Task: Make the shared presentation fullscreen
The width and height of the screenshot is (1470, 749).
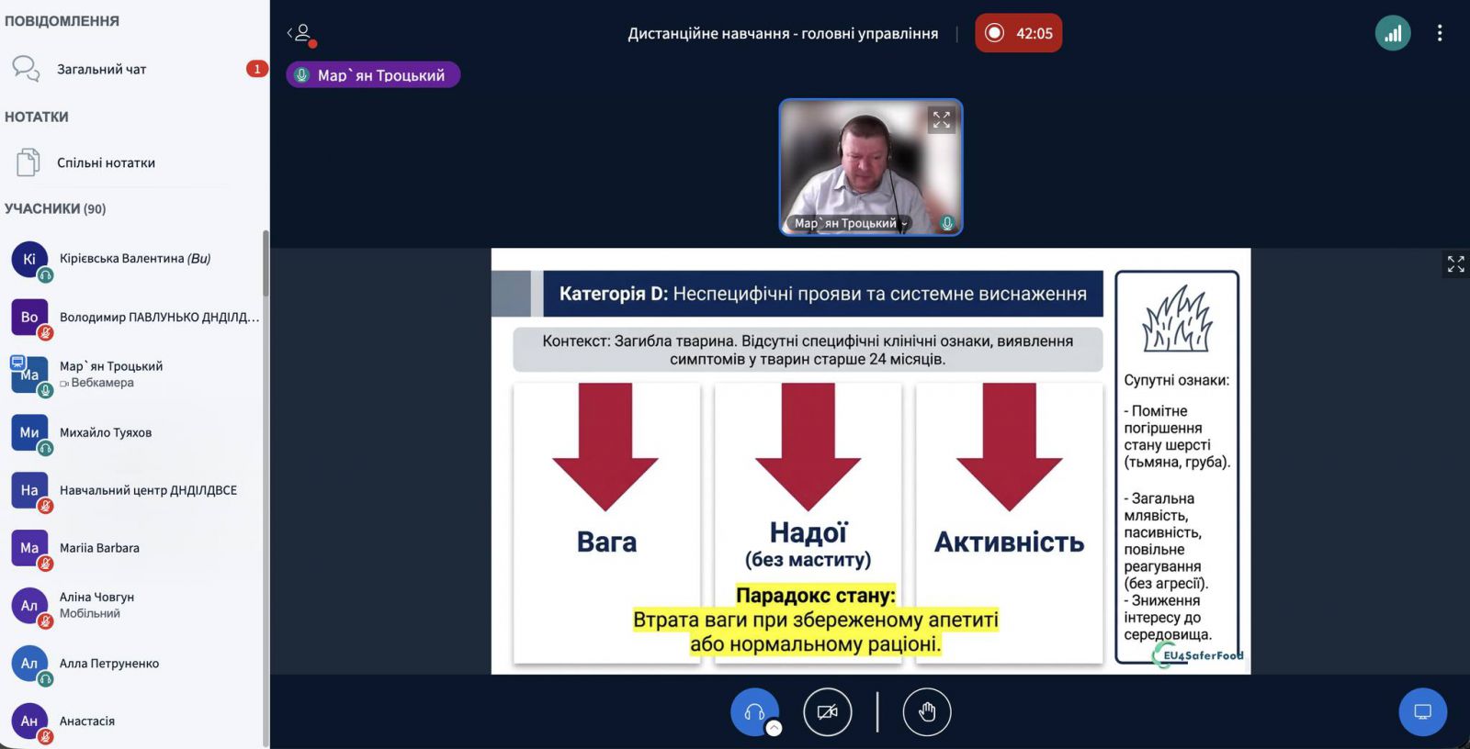Action: pos(1455,264)
